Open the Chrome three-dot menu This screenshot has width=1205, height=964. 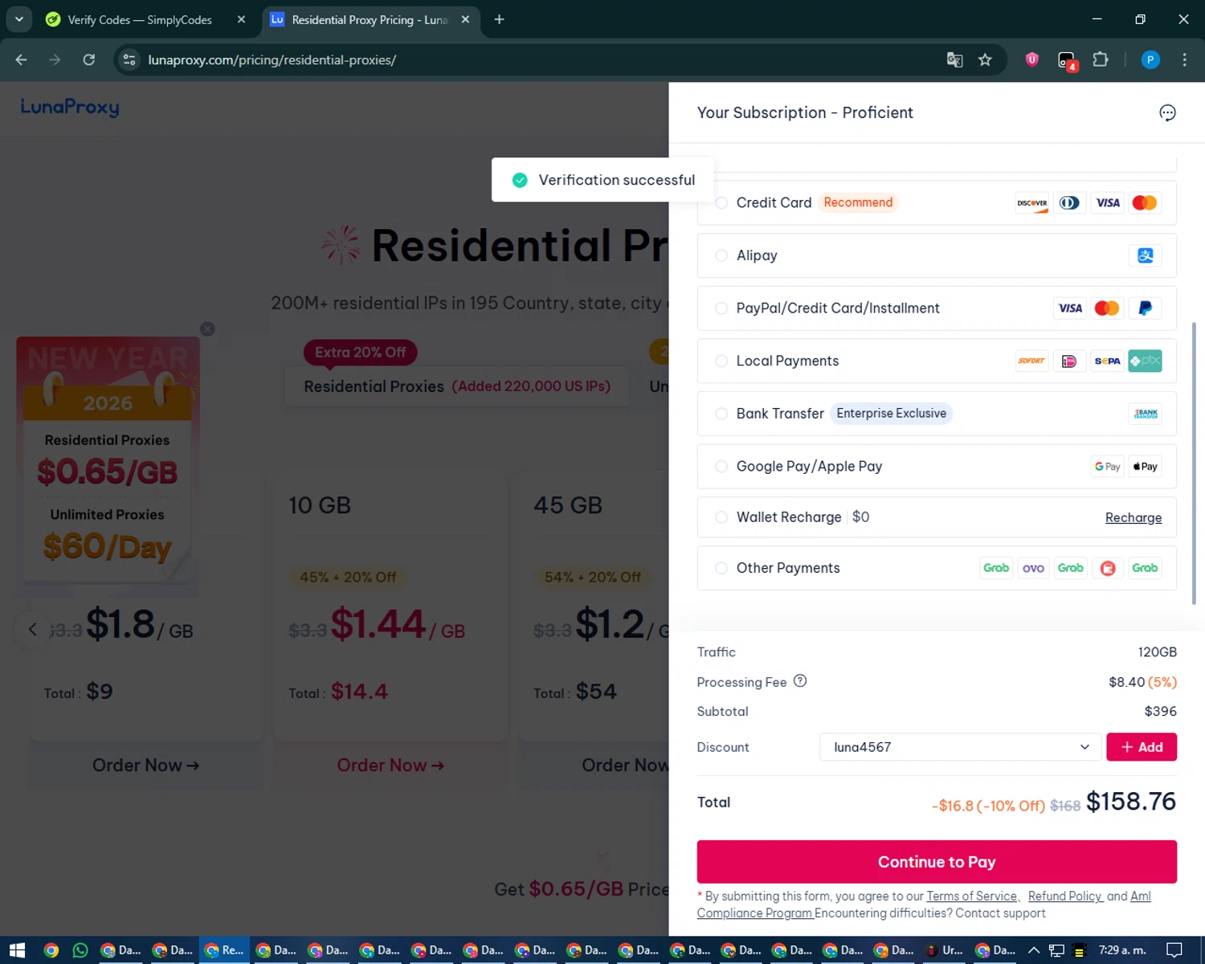click(1184, 59)
